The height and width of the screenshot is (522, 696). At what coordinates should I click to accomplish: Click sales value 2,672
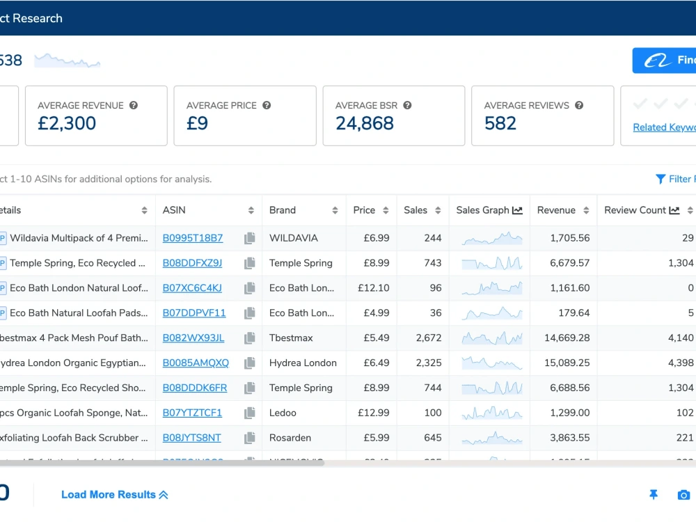click(x=429, y=338)
